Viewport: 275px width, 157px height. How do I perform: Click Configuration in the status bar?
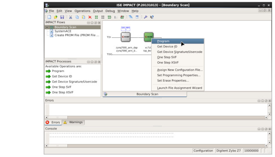click(203, 151)
